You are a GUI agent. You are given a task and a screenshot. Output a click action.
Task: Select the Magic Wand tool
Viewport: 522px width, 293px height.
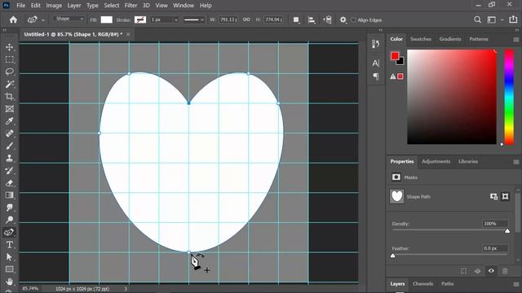(x=9, y=84)
